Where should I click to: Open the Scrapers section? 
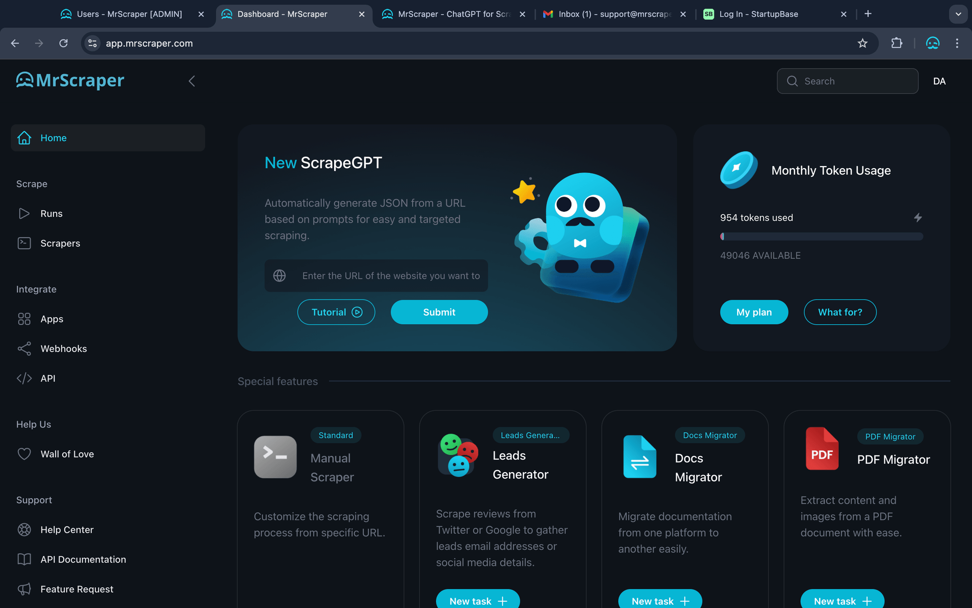tap(60, 243)
